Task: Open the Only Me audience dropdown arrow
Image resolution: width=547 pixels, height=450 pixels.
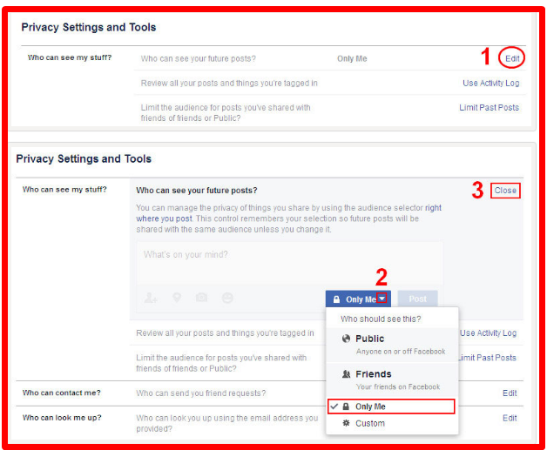Action: 382,299
